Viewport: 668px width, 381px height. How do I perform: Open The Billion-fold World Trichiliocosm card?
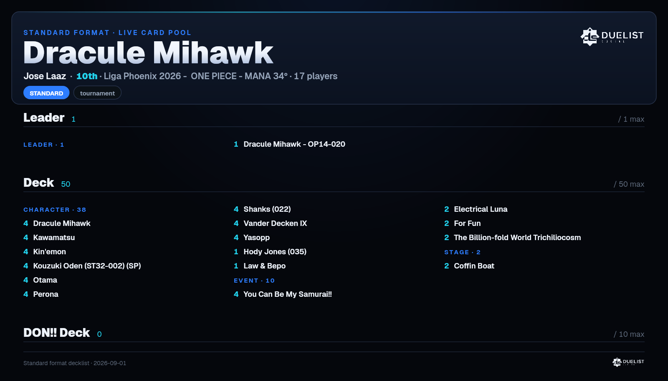pos(513,238)
